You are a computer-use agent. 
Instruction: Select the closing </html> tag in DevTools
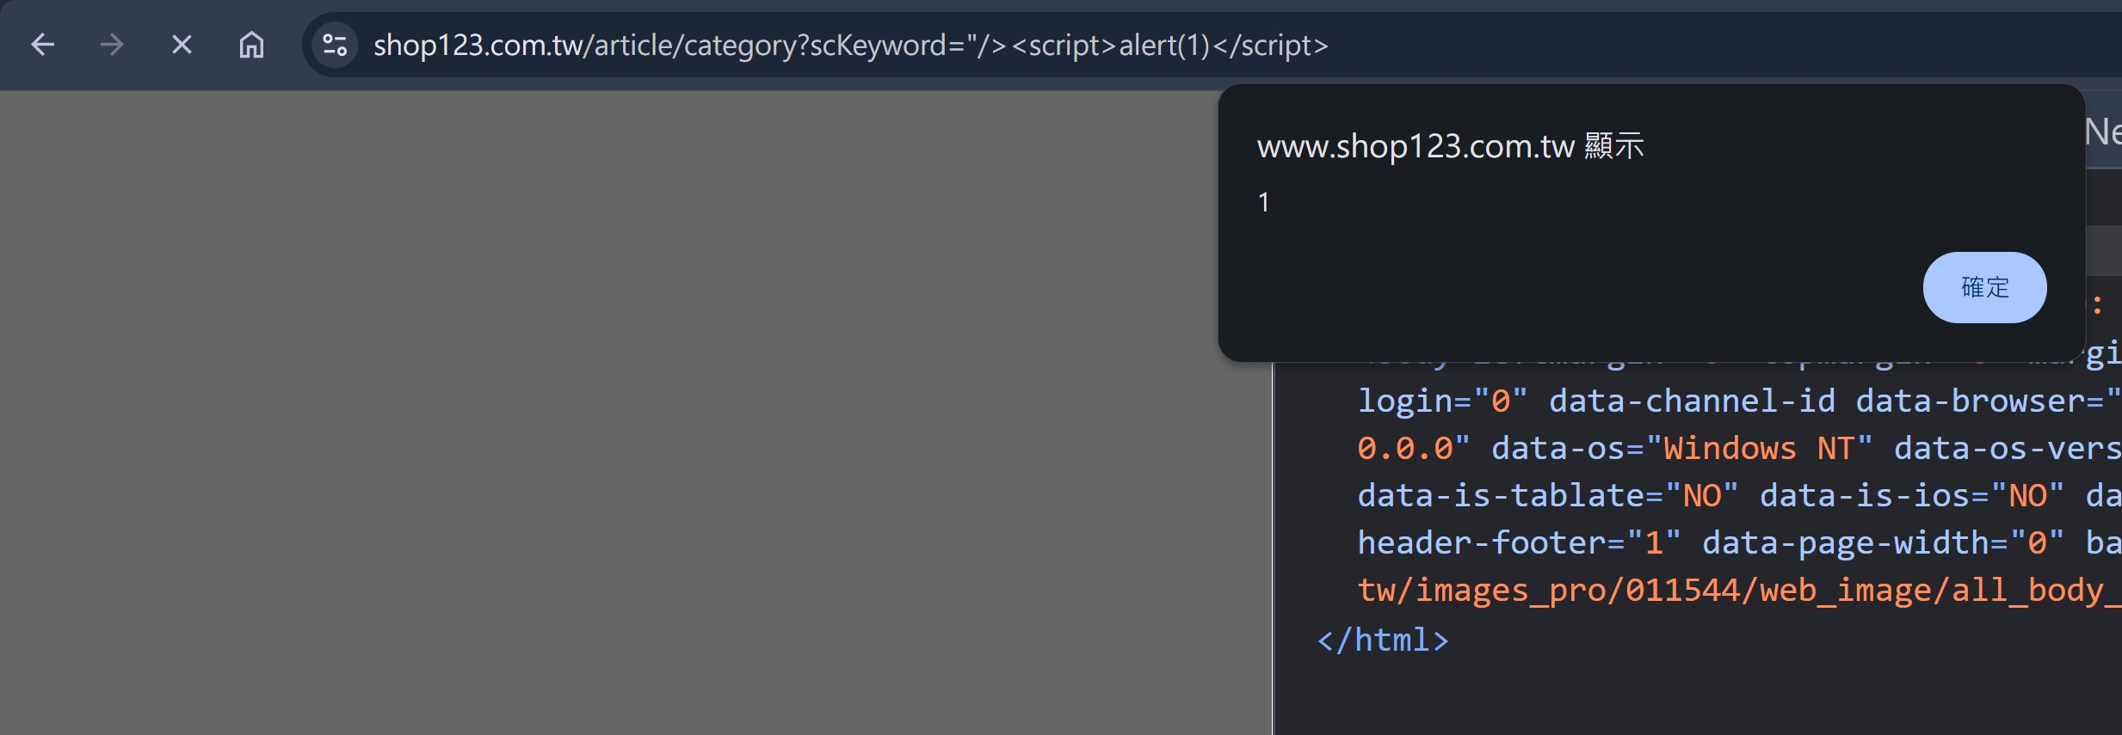click(x=1383, y=640)
